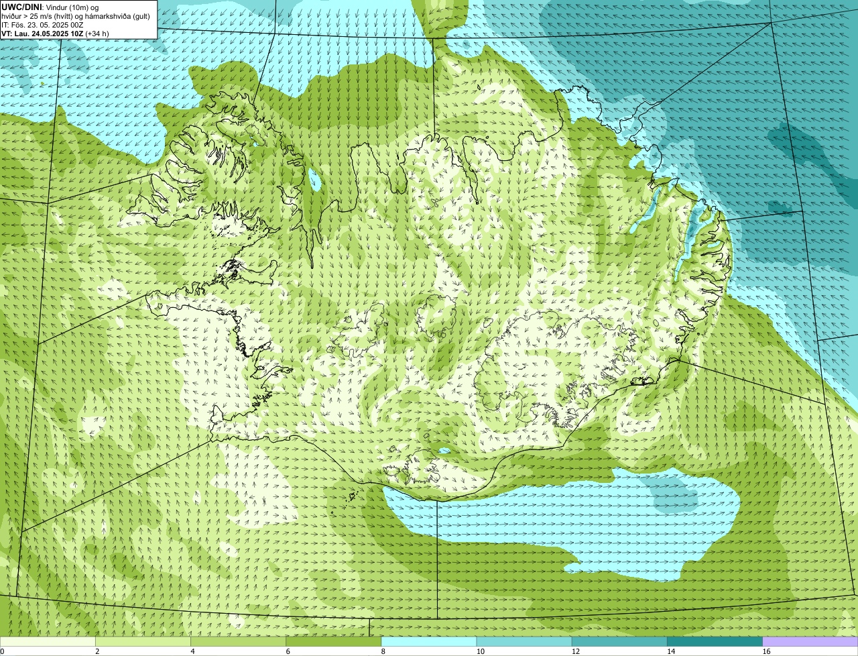Click the light yellow-green 2–4 legend swatch
The height and width of the screenshot is (656, 858).
(x=143, y=642)
